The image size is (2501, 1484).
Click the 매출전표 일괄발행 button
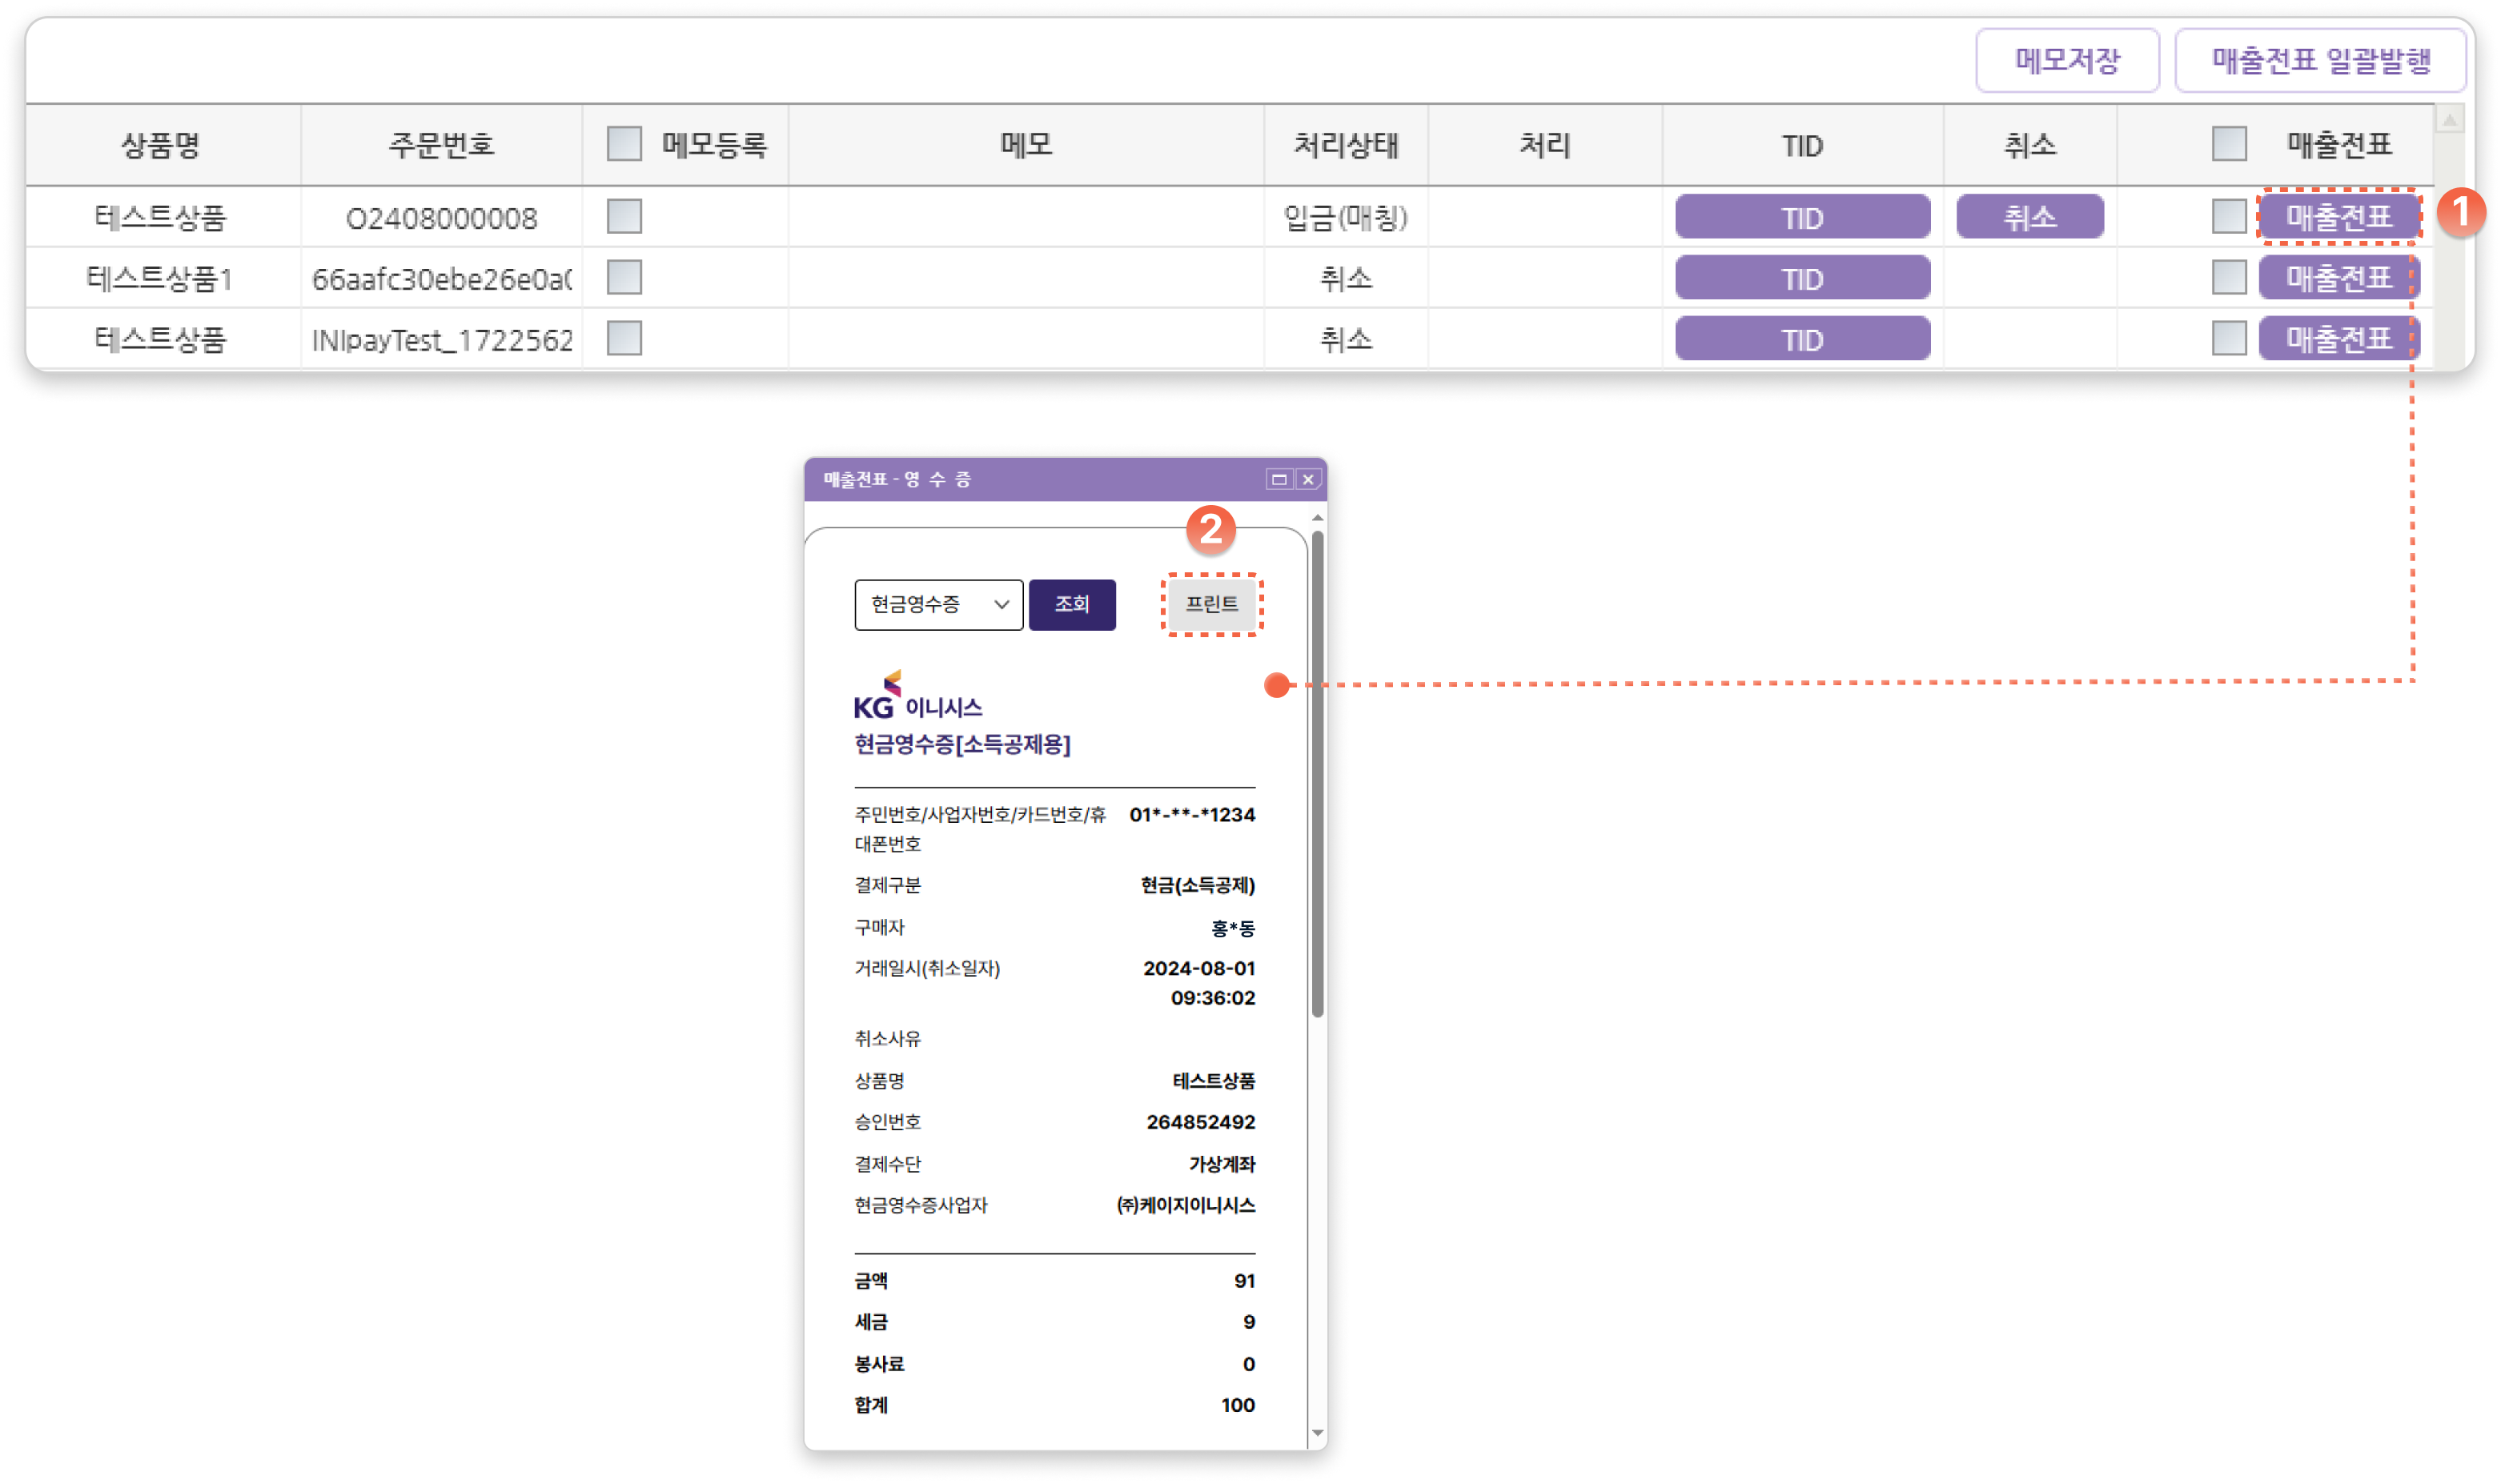click(2319, 61)
